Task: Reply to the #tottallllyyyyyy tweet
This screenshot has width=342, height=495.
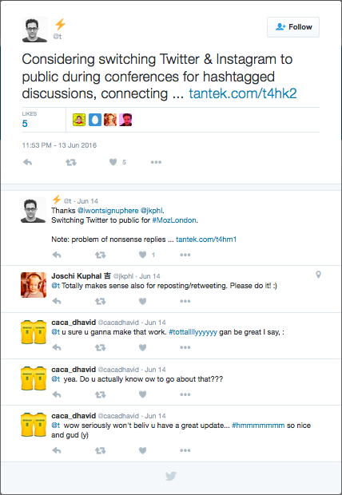Action: (x=57, y=347)
